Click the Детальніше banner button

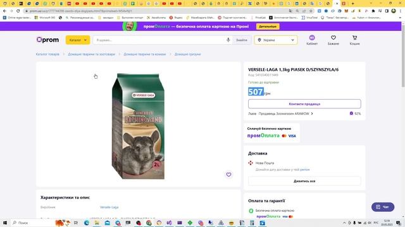coord(268,26)
